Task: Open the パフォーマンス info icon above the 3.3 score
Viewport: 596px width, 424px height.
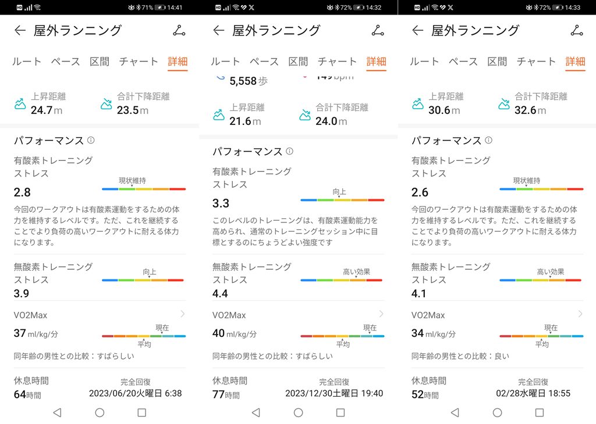Action: point(290,152)
